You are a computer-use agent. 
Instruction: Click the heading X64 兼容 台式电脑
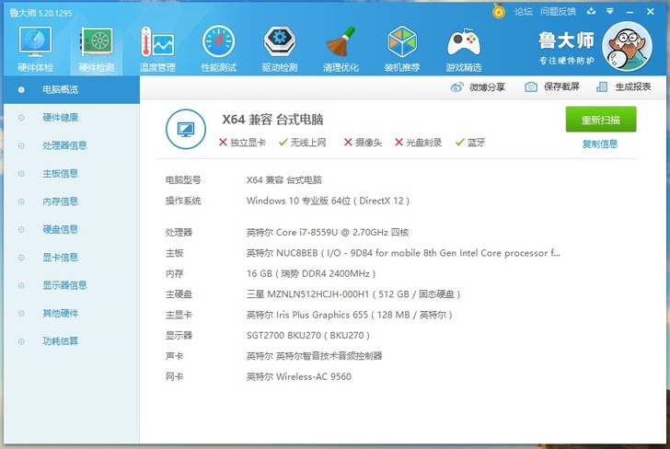[272, 120]
